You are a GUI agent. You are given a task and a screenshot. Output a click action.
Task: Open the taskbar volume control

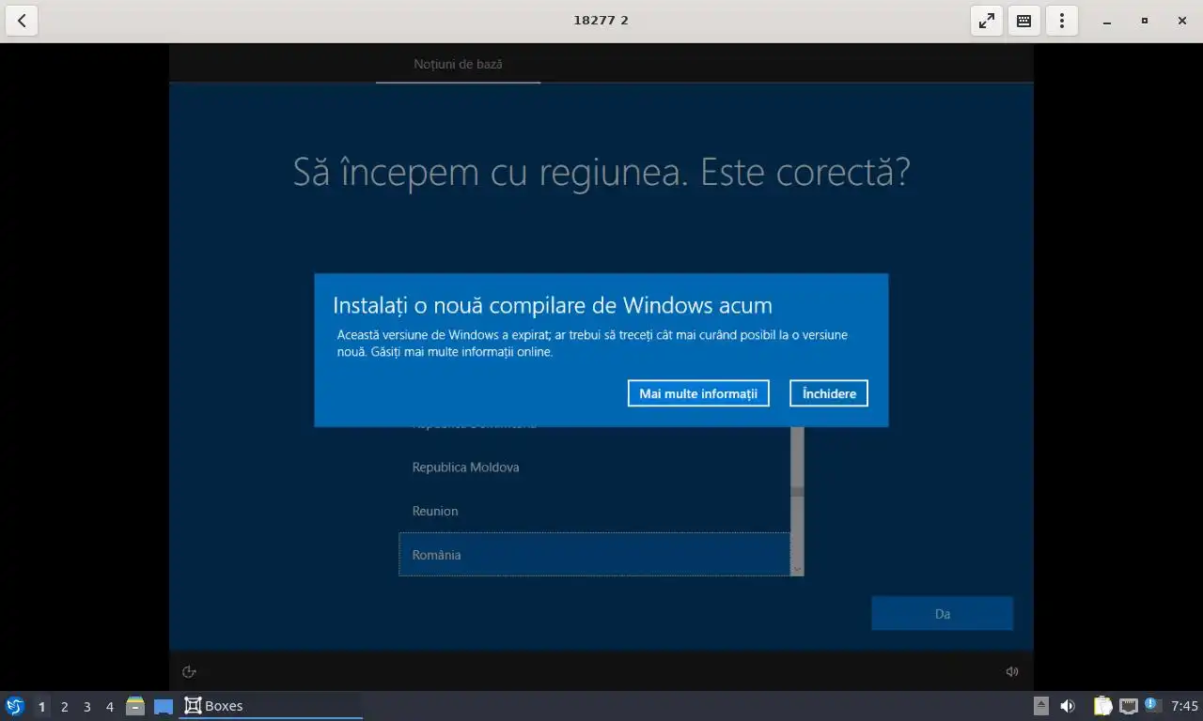click(x=1068, y=706)
